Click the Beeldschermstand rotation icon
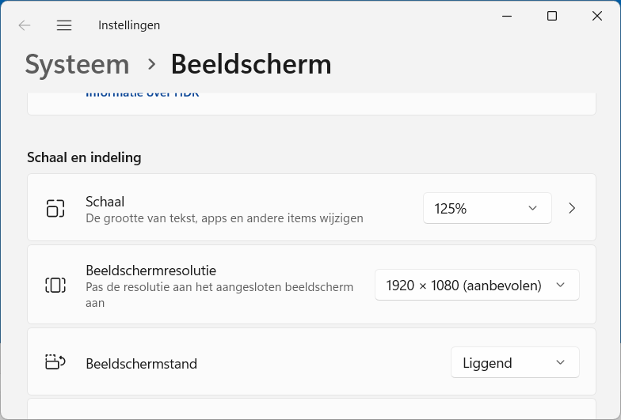Image resolution: width=621 pixels, height=420 pixels. (x=55, y=362)
